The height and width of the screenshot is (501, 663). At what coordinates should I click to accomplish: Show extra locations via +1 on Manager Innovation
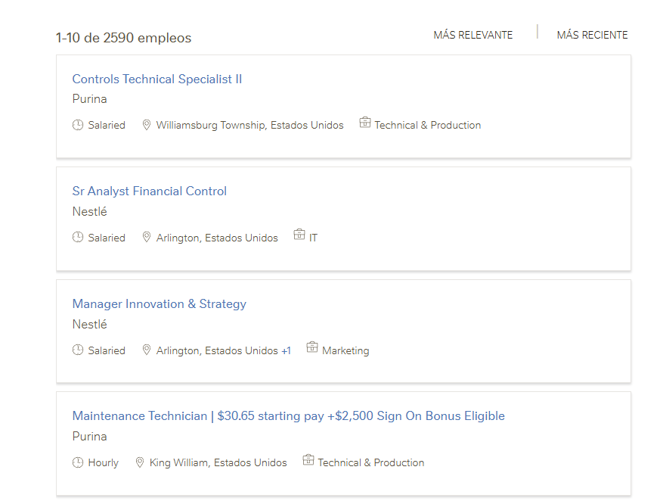(x=287, y=351)
